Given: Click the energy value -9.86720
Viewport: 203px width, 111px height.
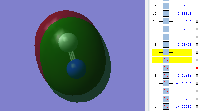Looking at the screenshot, I should point(184,99).
